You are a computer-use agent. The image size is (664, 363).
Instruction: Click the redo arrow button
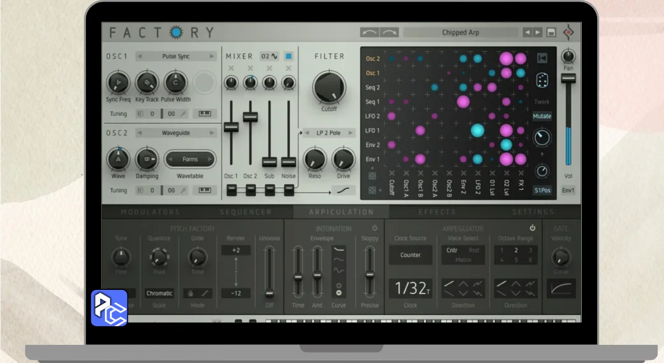coord(389,33)
